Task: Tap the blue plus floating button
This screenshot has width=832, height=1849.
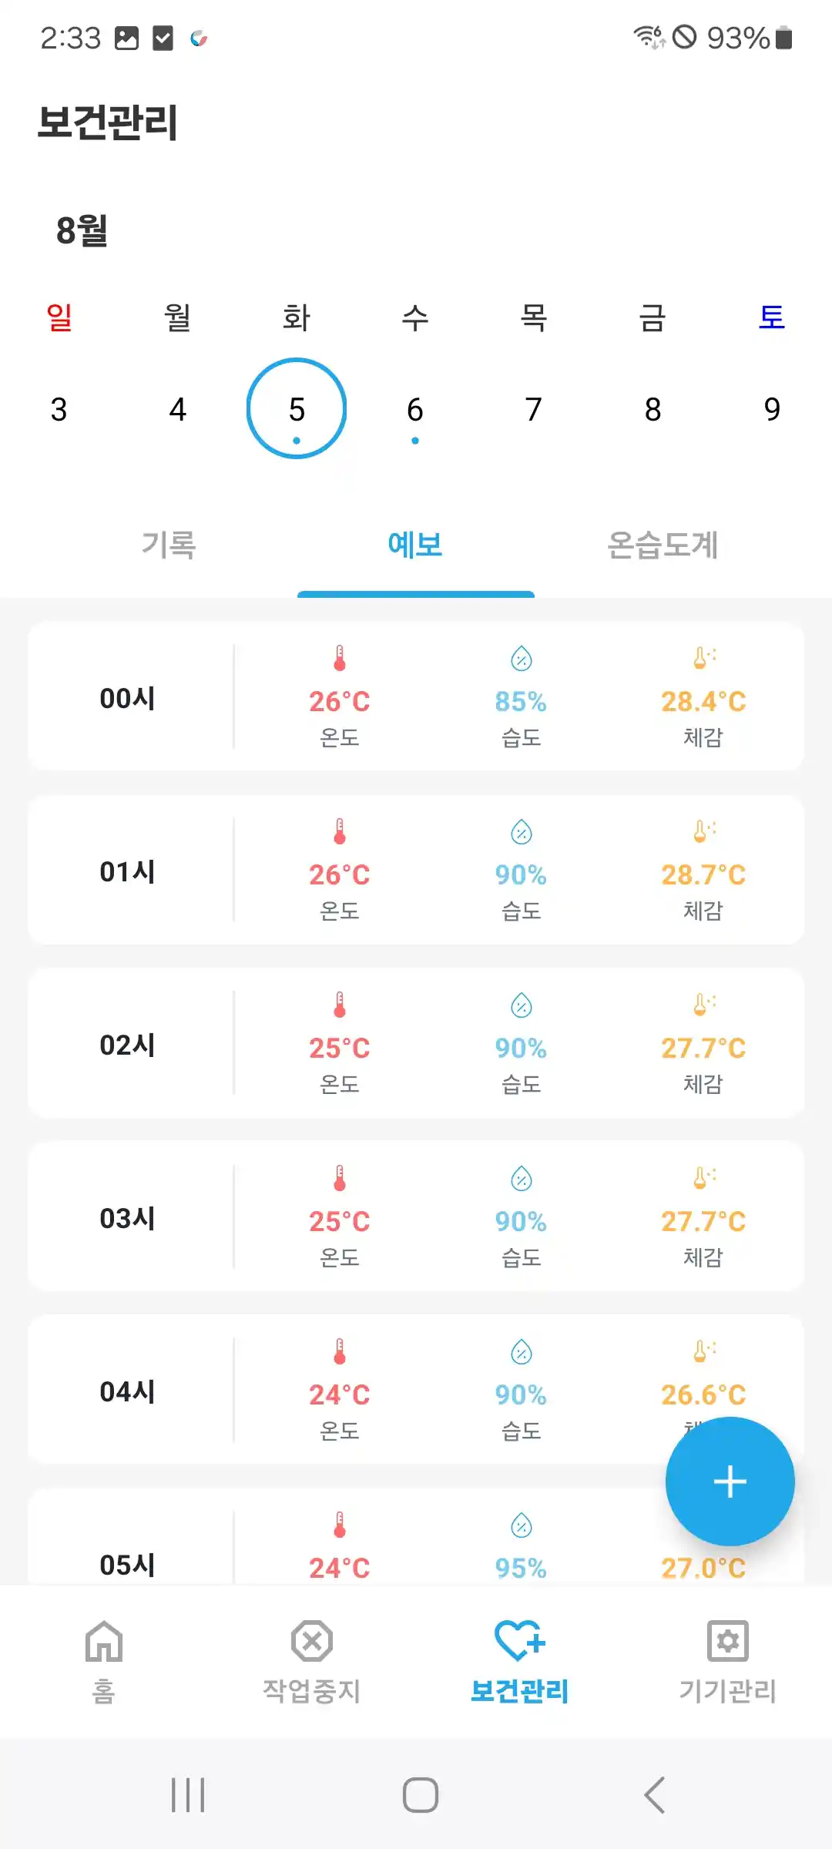Action: pyautogui.click(x=730, y=1481)
